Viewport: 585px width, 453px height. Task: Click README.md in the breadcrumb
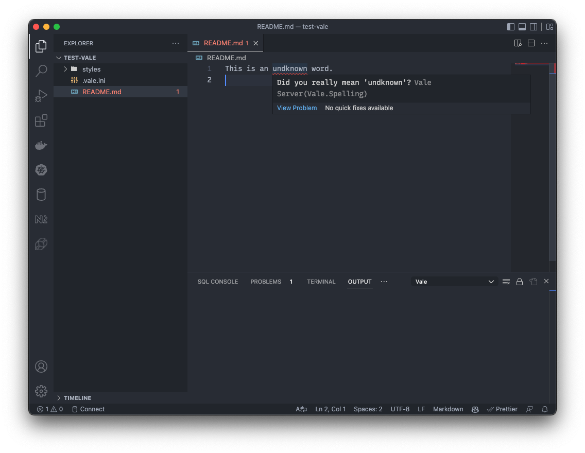point(226,58)
